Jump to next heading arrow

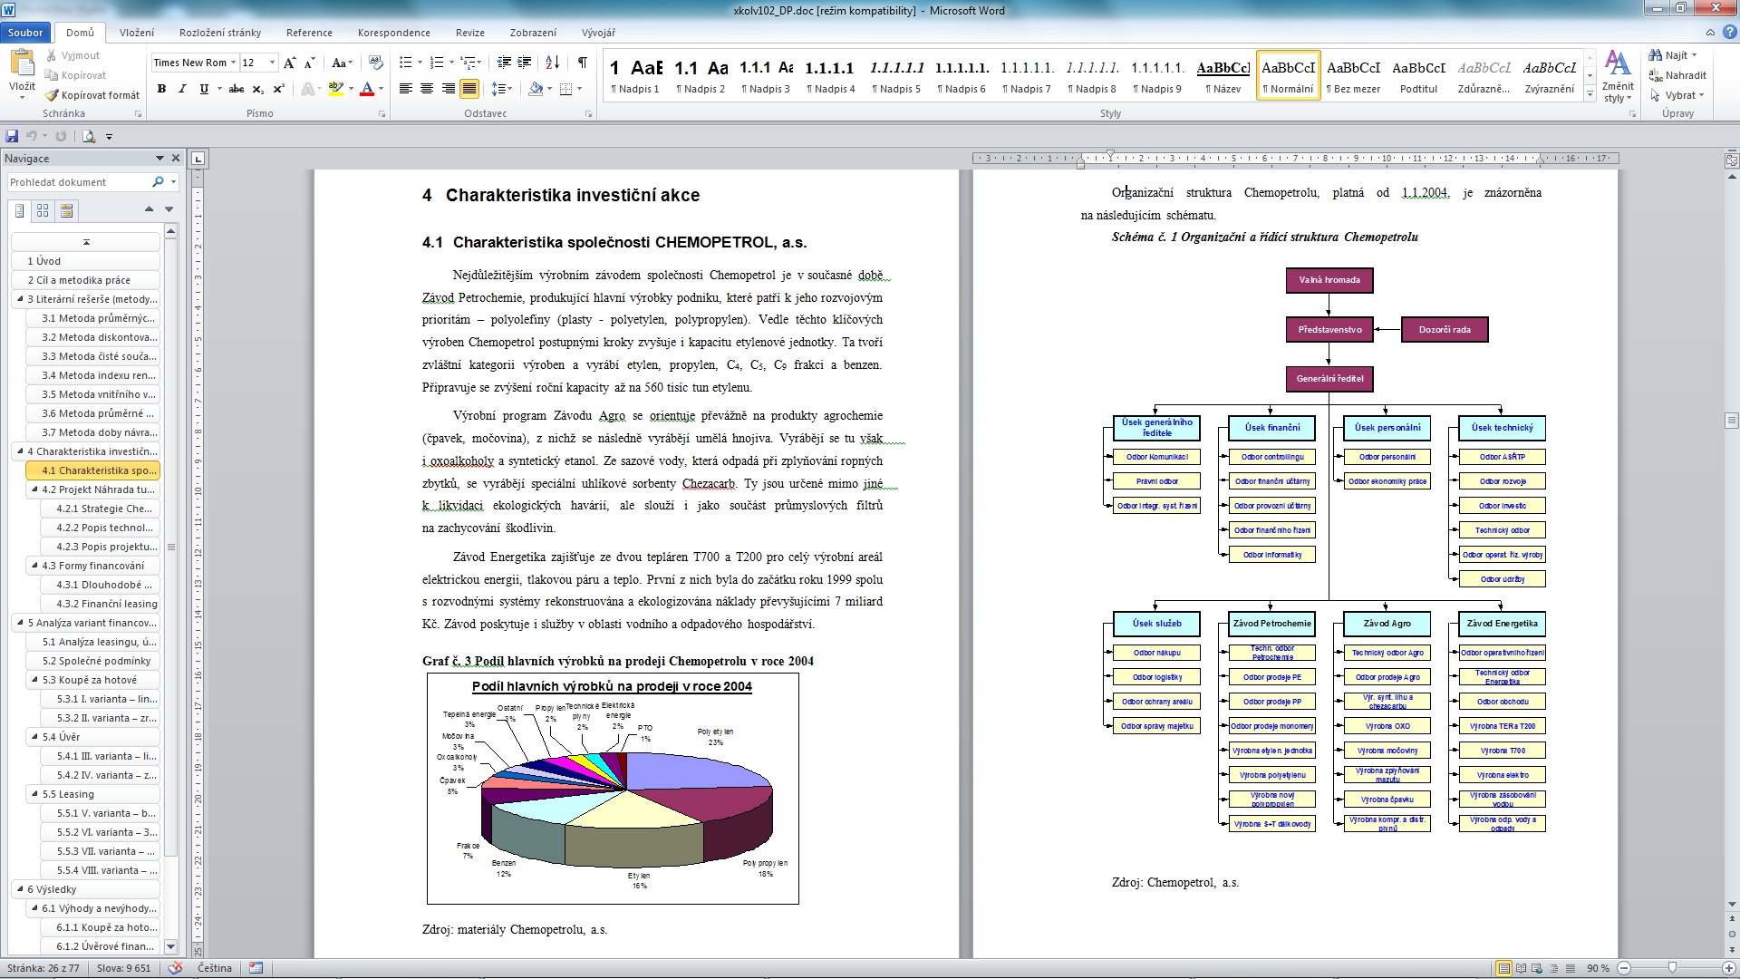point(169,209)
